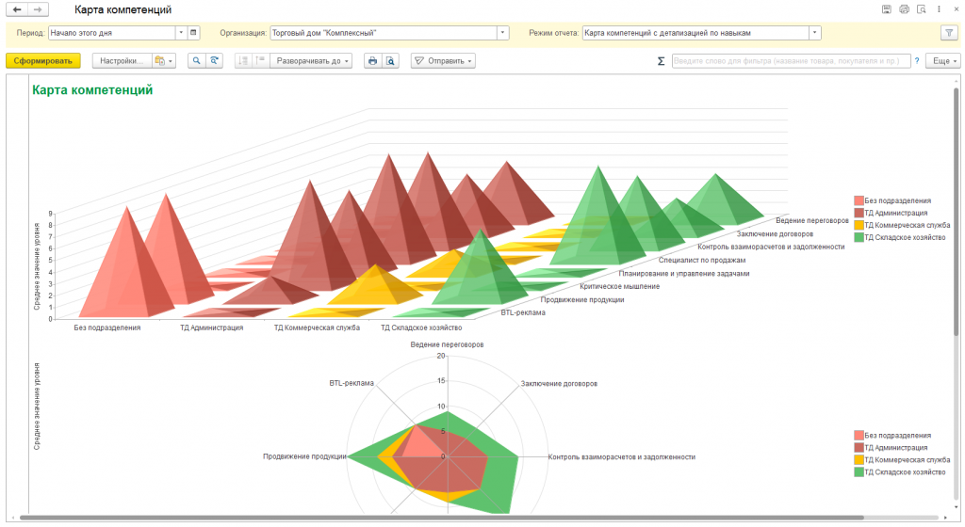Click the filter funnel button at right
This screenshot has width=965, height=527.
pyautogui.click(x=950, y=33)
